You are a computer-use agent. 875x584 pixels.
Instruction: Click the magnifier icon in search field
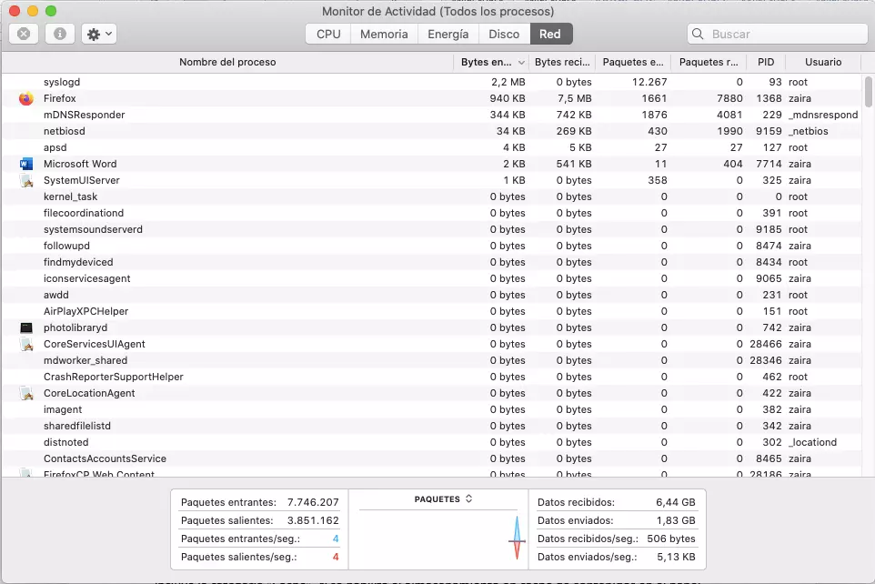pyautogui.click(x=698, y=34)
